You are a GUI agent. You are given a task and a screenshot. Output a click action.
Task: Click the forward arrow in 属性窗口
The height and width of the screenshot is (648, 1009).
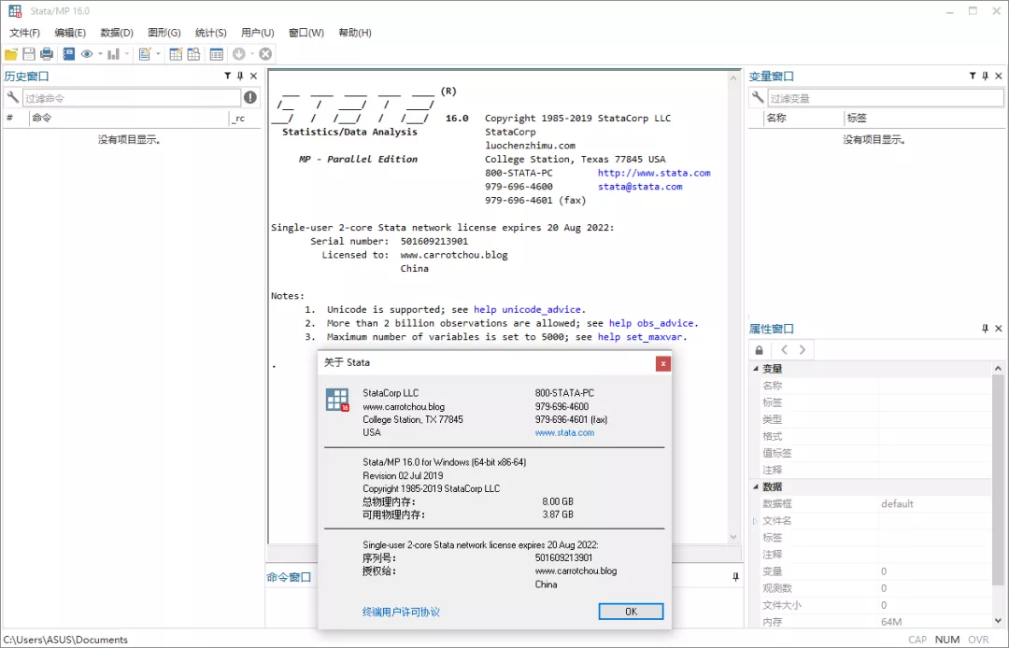pyautogui.click(x=802, y=350)
